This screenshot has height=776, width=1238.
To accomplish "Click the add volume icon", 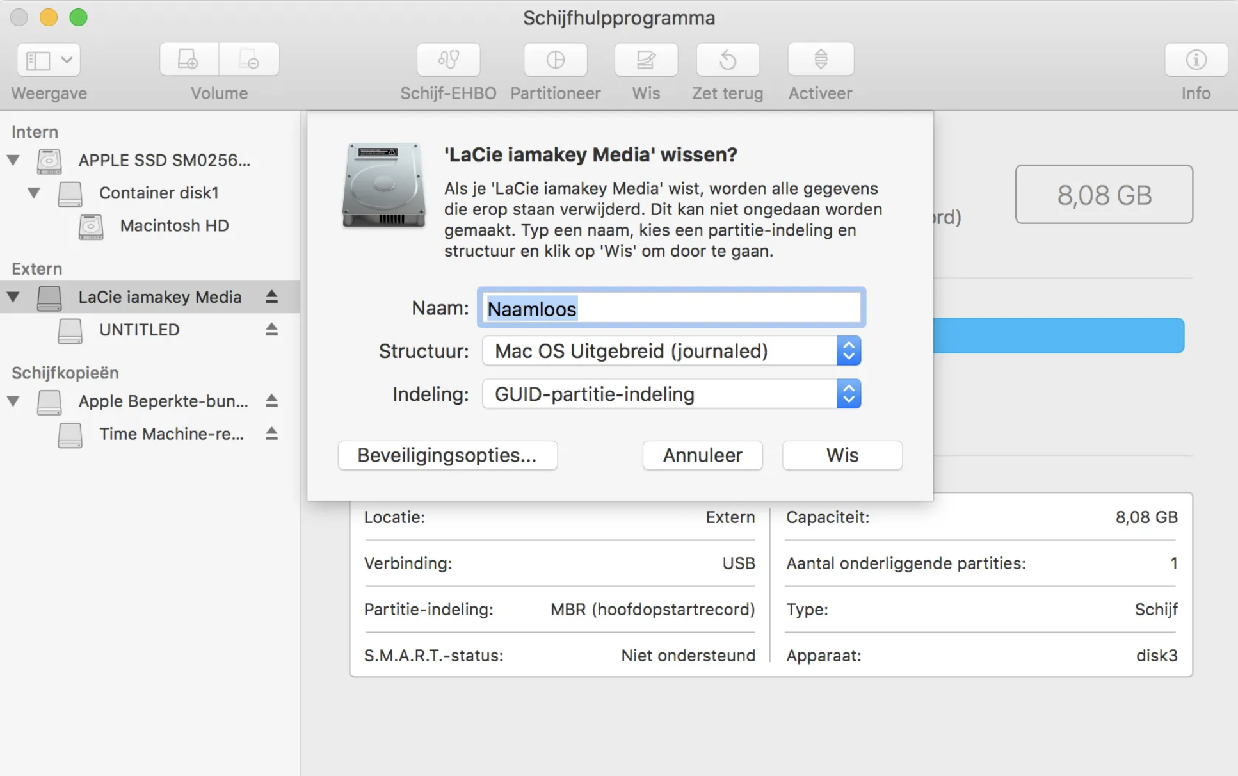I will pyautogui.click(x=189, y=60).
